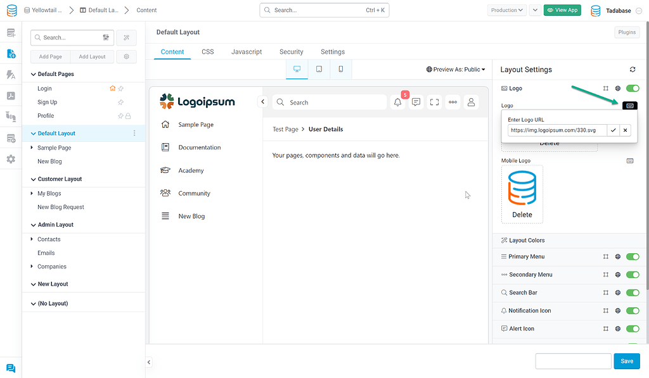This screenshot has width=649, height=378.
Task: Switch to mobile phone preview mode
Action: (341, 69)
